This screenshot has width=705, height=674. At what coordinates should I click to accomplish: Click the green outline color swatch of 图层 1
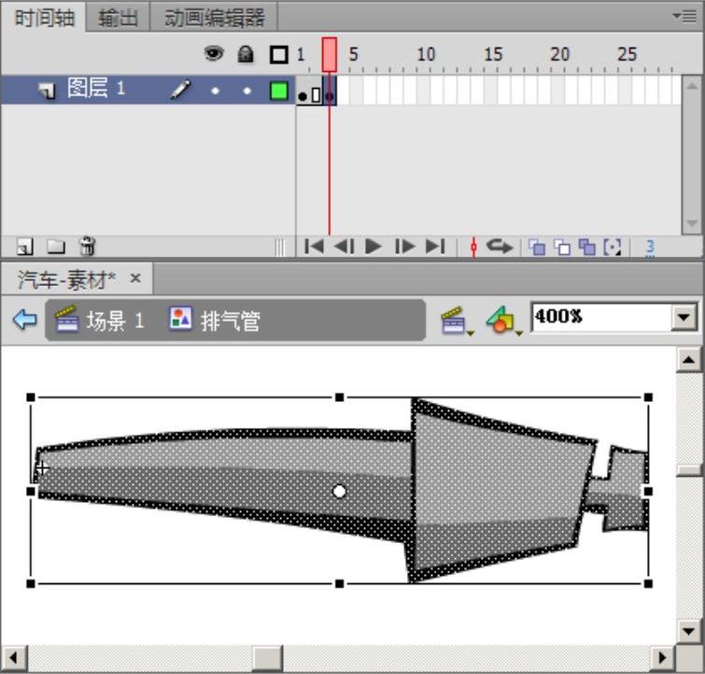coord(279,91)
